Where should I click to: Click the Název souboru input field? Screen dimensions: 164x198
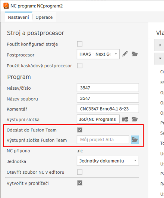[x=108, y=98]
